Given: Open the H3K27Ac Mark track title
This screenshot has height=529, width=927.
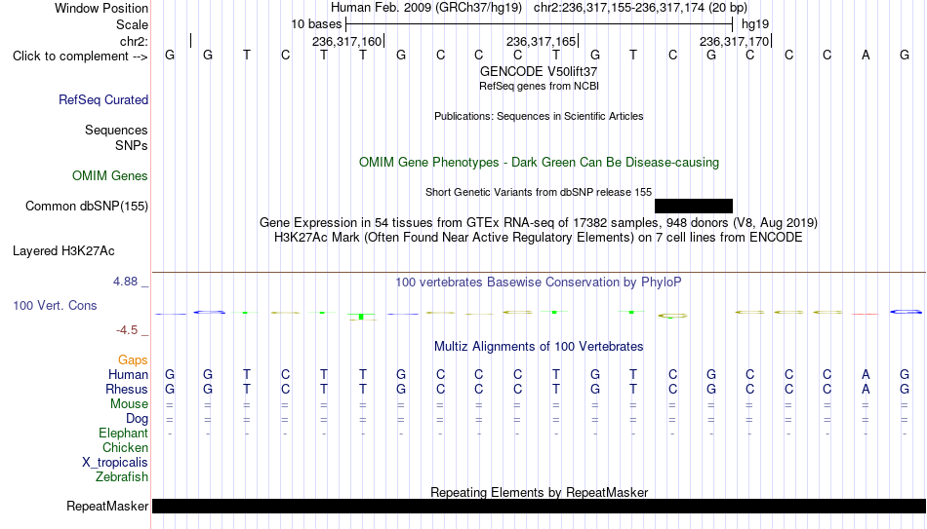Looking at the screenshot, I should [539, 238].
